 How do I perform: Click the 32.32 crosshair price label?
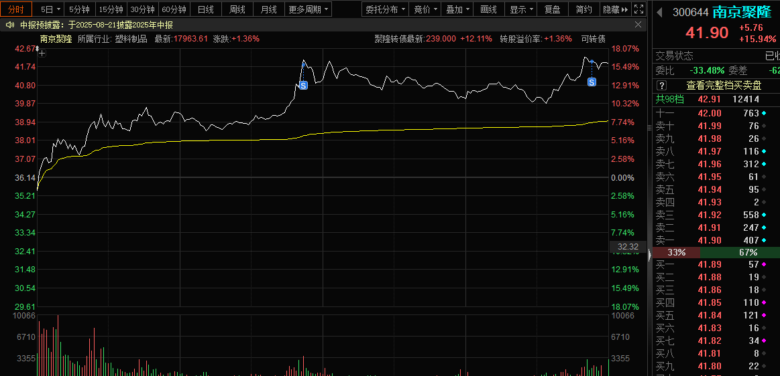point(628,246)
